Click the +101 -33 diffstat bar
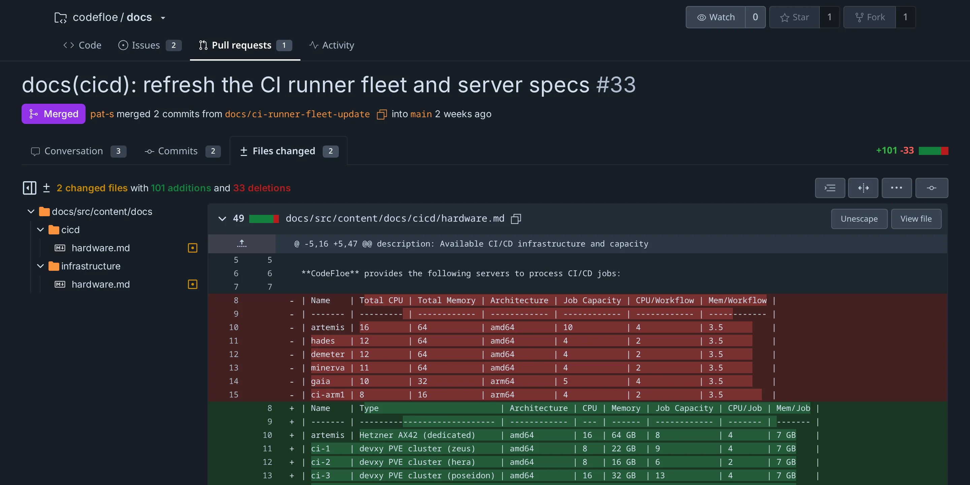970x485 pixels. pos(933,151)
